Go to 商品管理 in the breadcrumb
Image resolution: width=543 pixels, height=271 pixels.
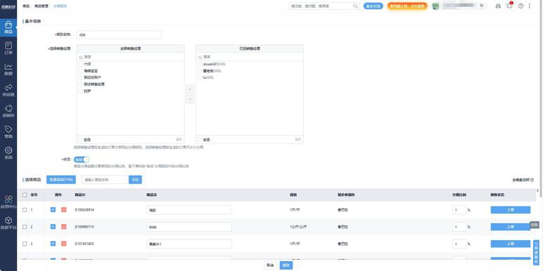[x=41, y=6]
